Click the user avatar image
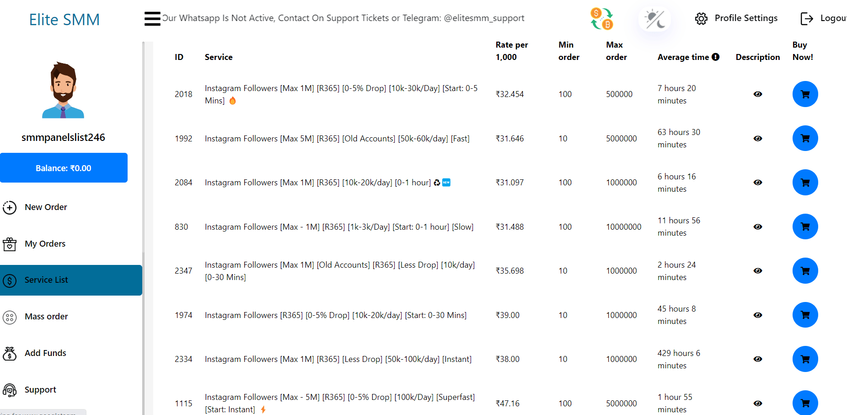This screenshot has height=415, width=847. pos(63,90)
